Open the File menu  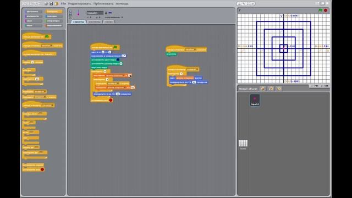click(63, 4)
